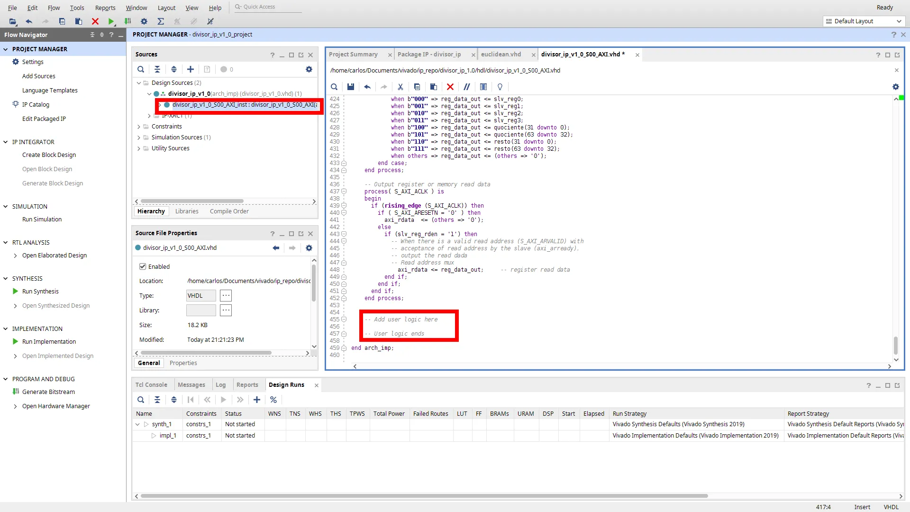This screenshot has height=512, width=910.
Task: Open the Reports menu
Action: click(x=105, y=8)
